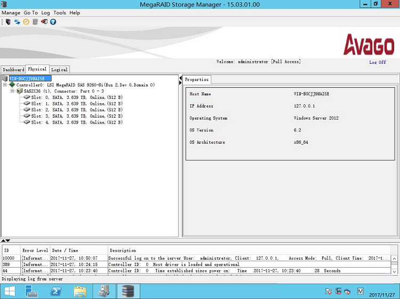This screenshot has width=400, height=299.
Task: Click the M input method tray icon
Action: (x=360, y=291)
